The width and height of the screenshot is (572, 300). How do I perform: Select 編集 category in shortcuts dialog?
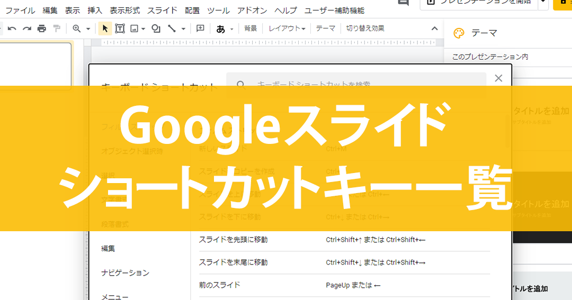tap(108, 249)
